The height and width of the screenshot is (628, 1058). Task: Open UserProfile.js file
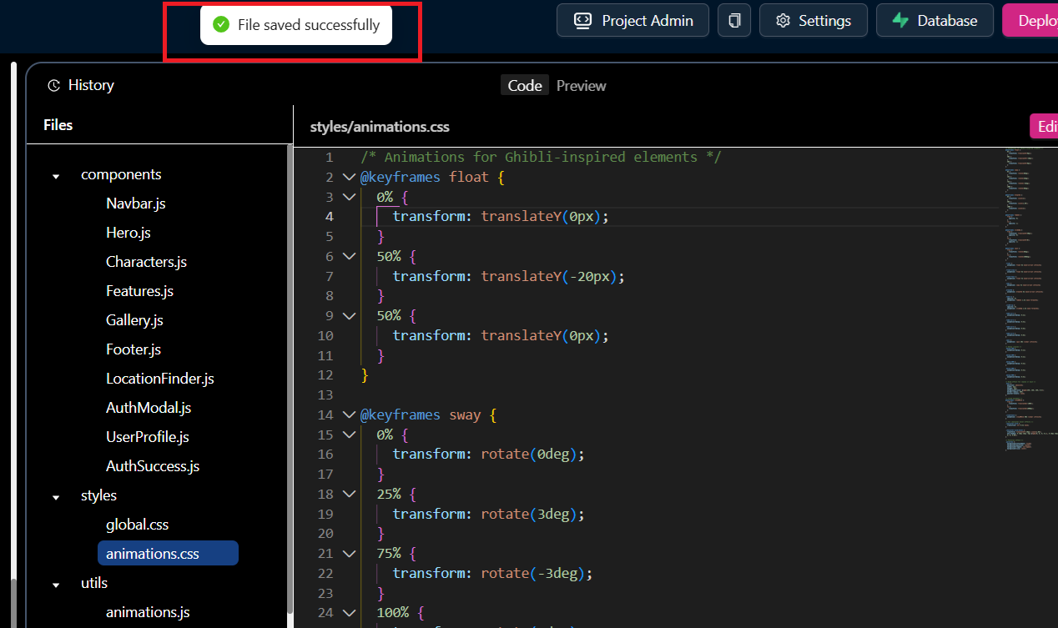click(x=148, y=437)
